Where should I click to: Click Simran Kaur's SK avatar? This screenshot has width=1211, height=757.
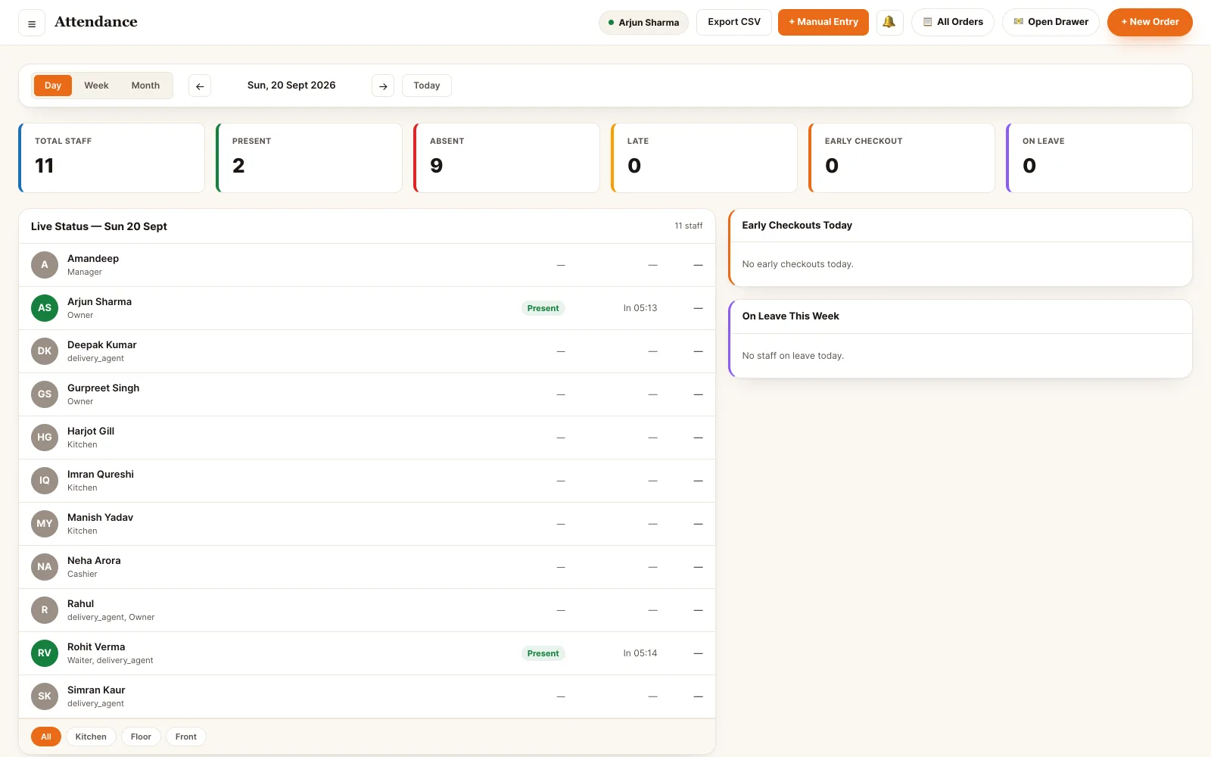tap(45, 696)
